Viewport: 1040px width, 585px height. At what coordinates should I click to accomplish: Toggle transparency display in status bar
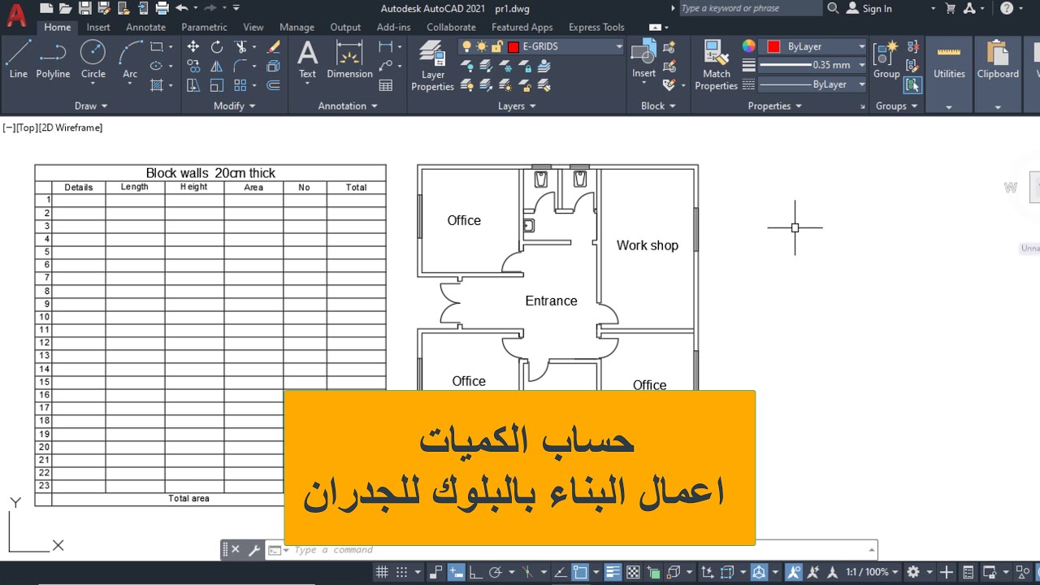click(x=633, y=572)
